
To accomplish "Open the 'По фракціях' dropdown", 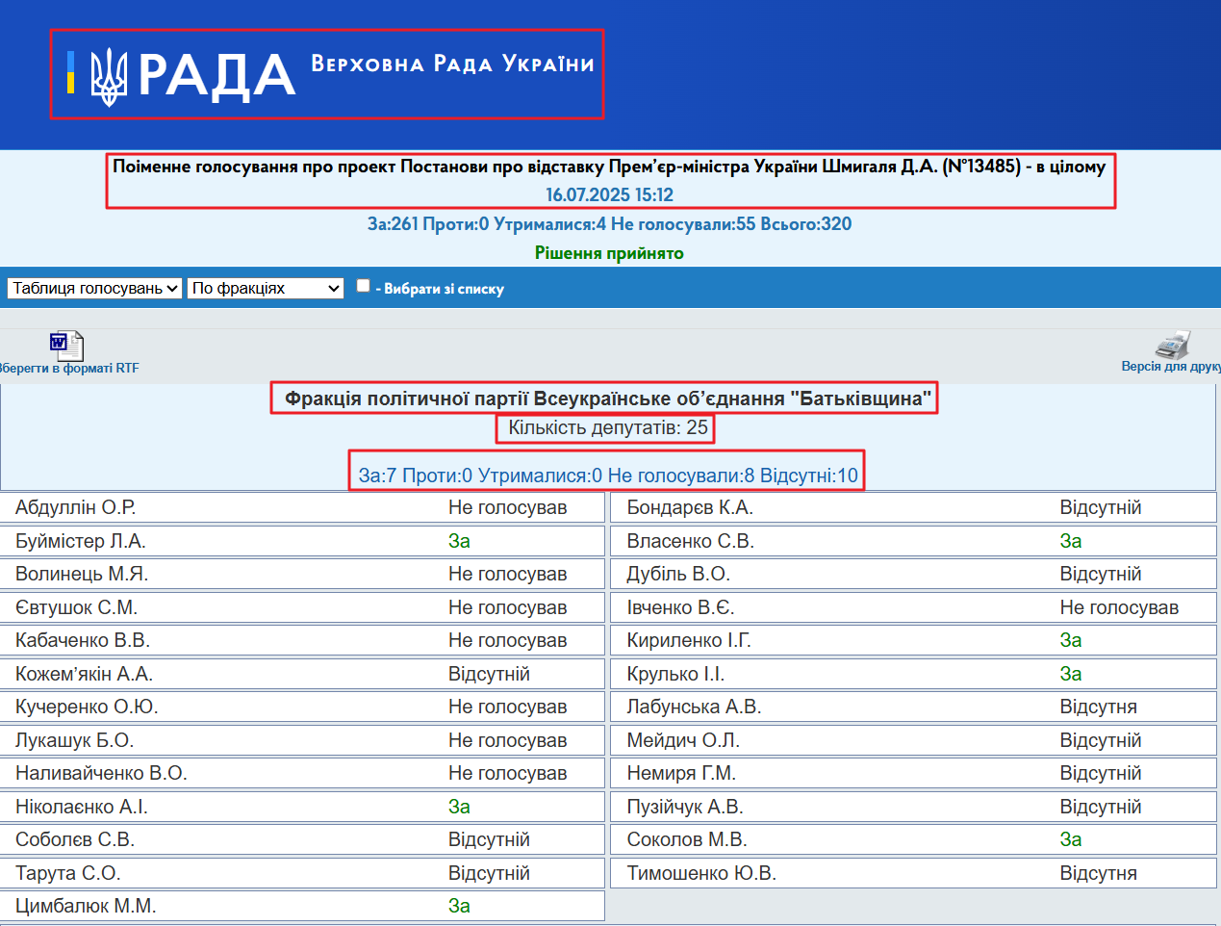I will point(266,288).
